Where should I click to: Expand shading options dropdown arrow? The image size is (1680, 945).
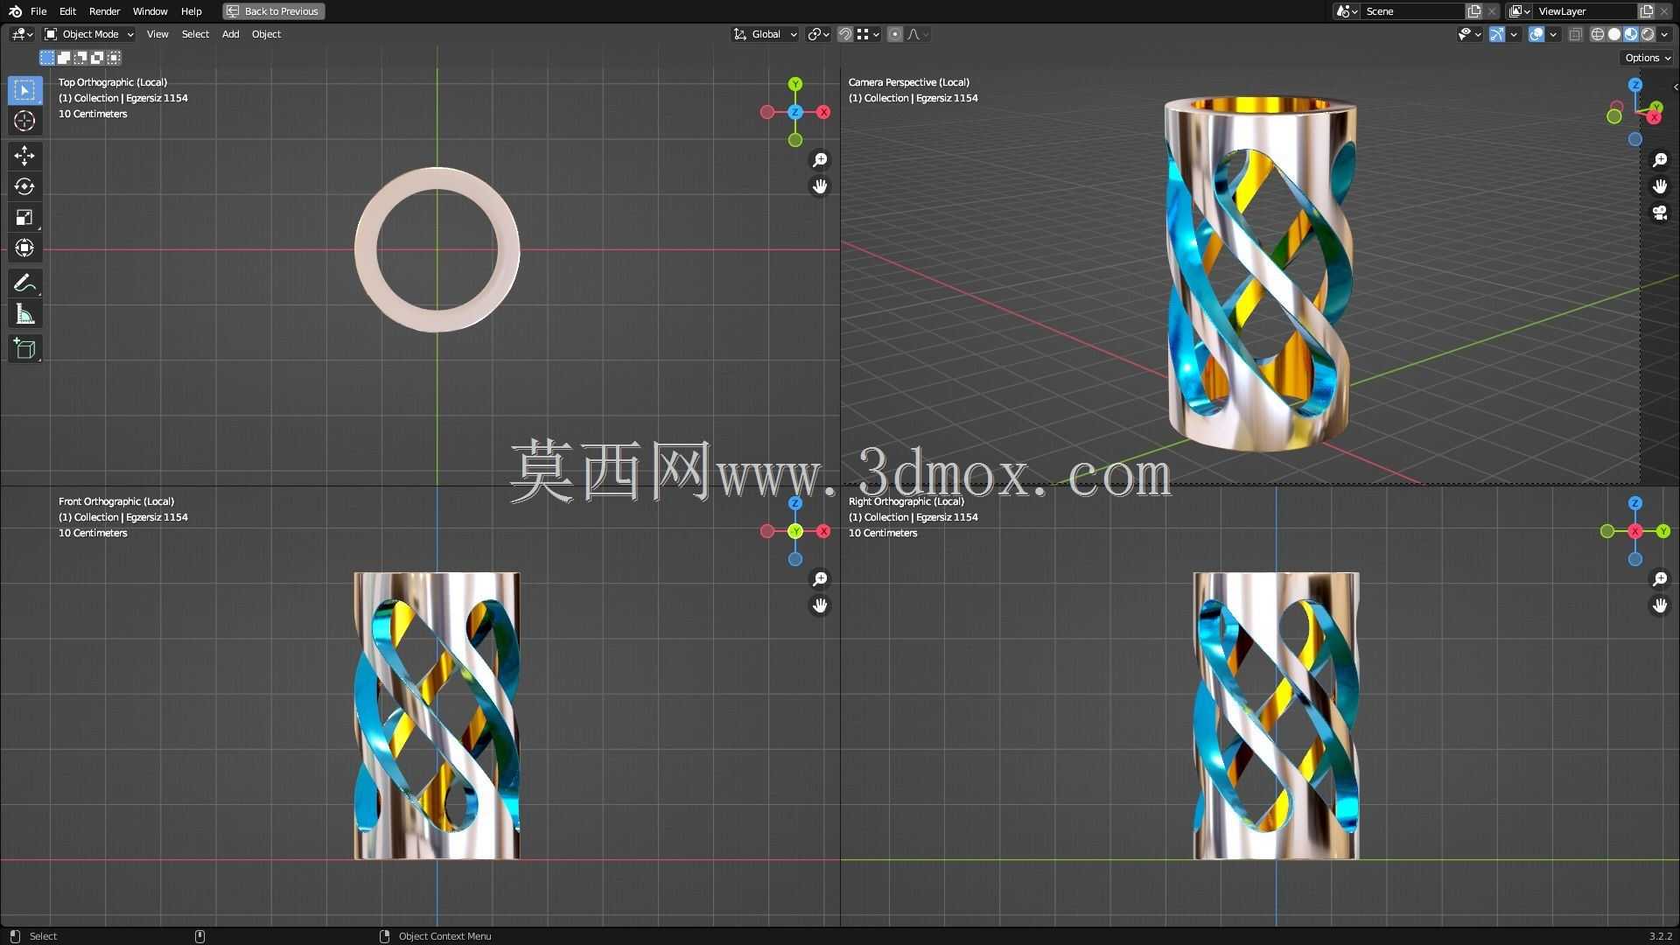pos(1665,34)
